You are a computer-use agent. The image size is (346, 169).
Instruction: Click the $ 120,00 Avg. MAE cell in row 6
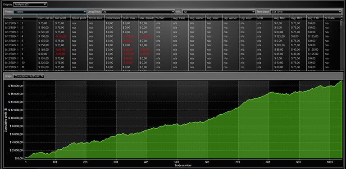[280, 45]
